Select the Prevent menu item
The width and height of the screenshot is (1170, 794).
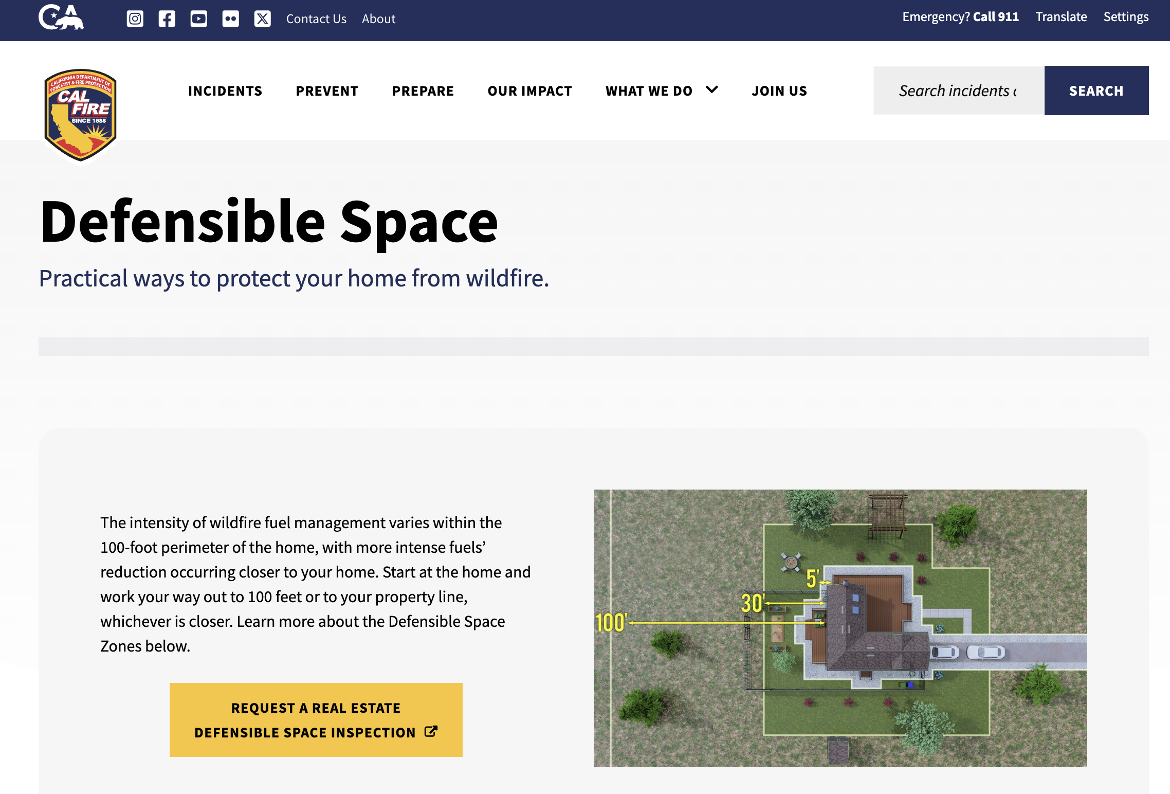327,91
